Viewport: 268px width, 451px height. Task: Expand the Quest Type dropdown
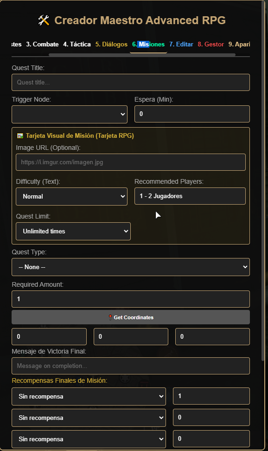[x=131, y=267]
